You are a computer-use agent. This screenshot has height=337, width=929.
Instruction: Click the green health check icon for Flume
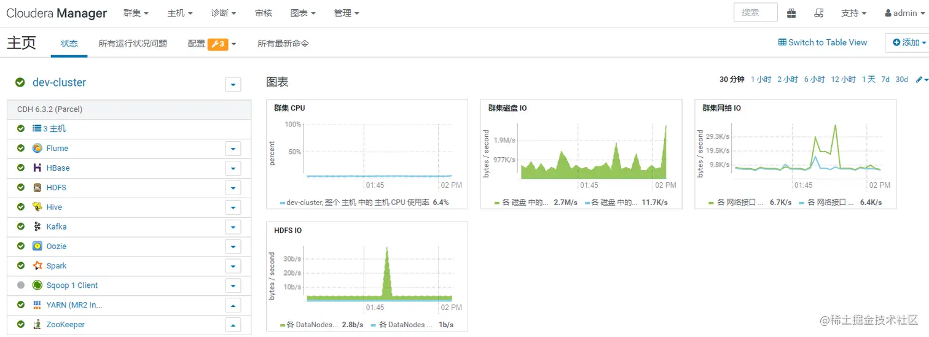tap(21, 148)
